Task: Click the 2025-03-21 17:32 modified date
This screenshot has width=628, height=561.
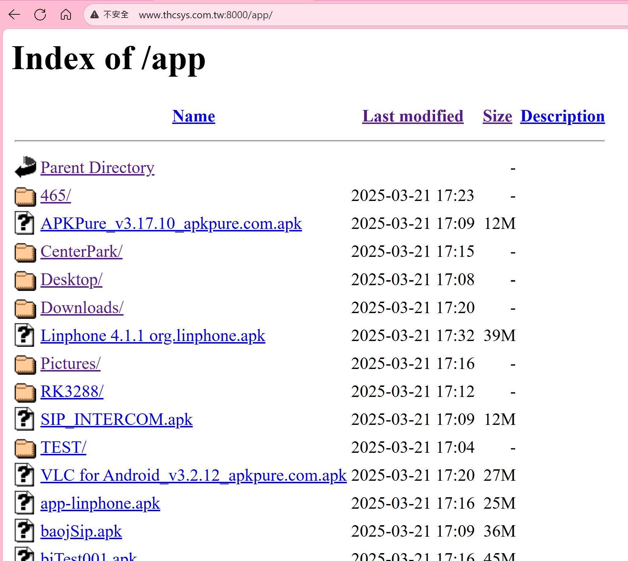Action: 413,336
